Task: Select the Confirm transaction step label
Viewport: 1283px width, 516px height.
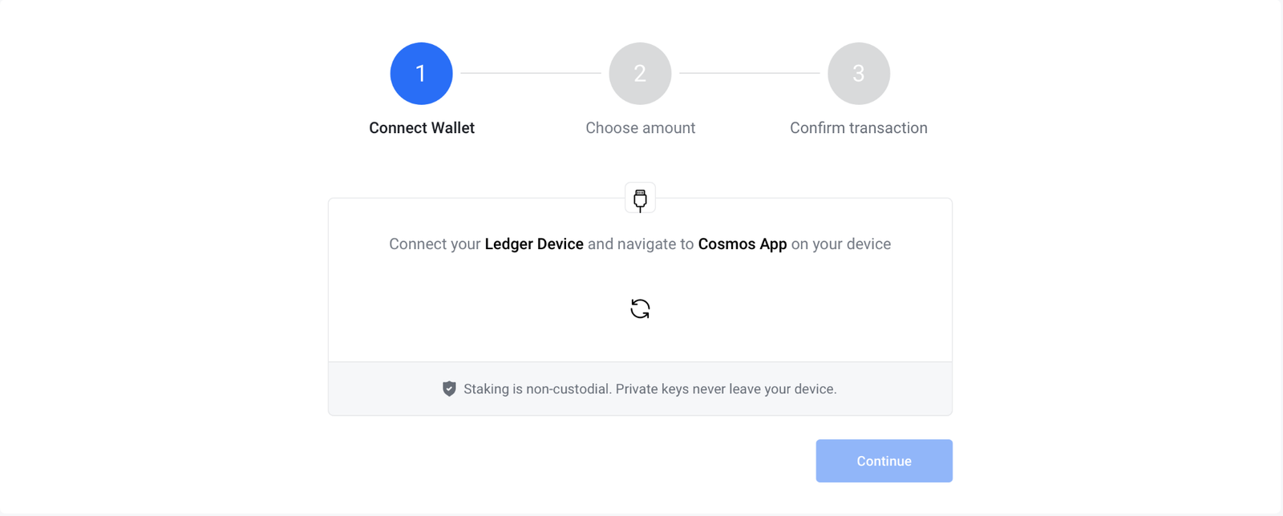Action: pyautogui.click(x=858, y=127)
